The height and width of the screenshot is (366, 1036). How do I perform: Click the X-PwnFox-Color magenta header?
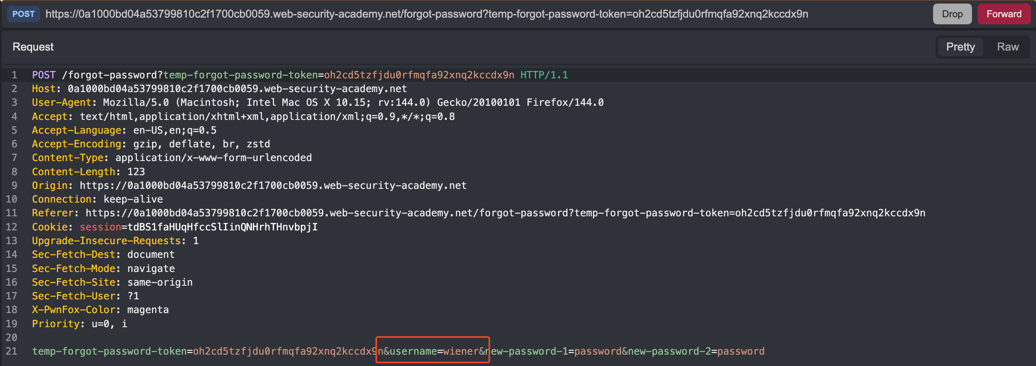101,310
